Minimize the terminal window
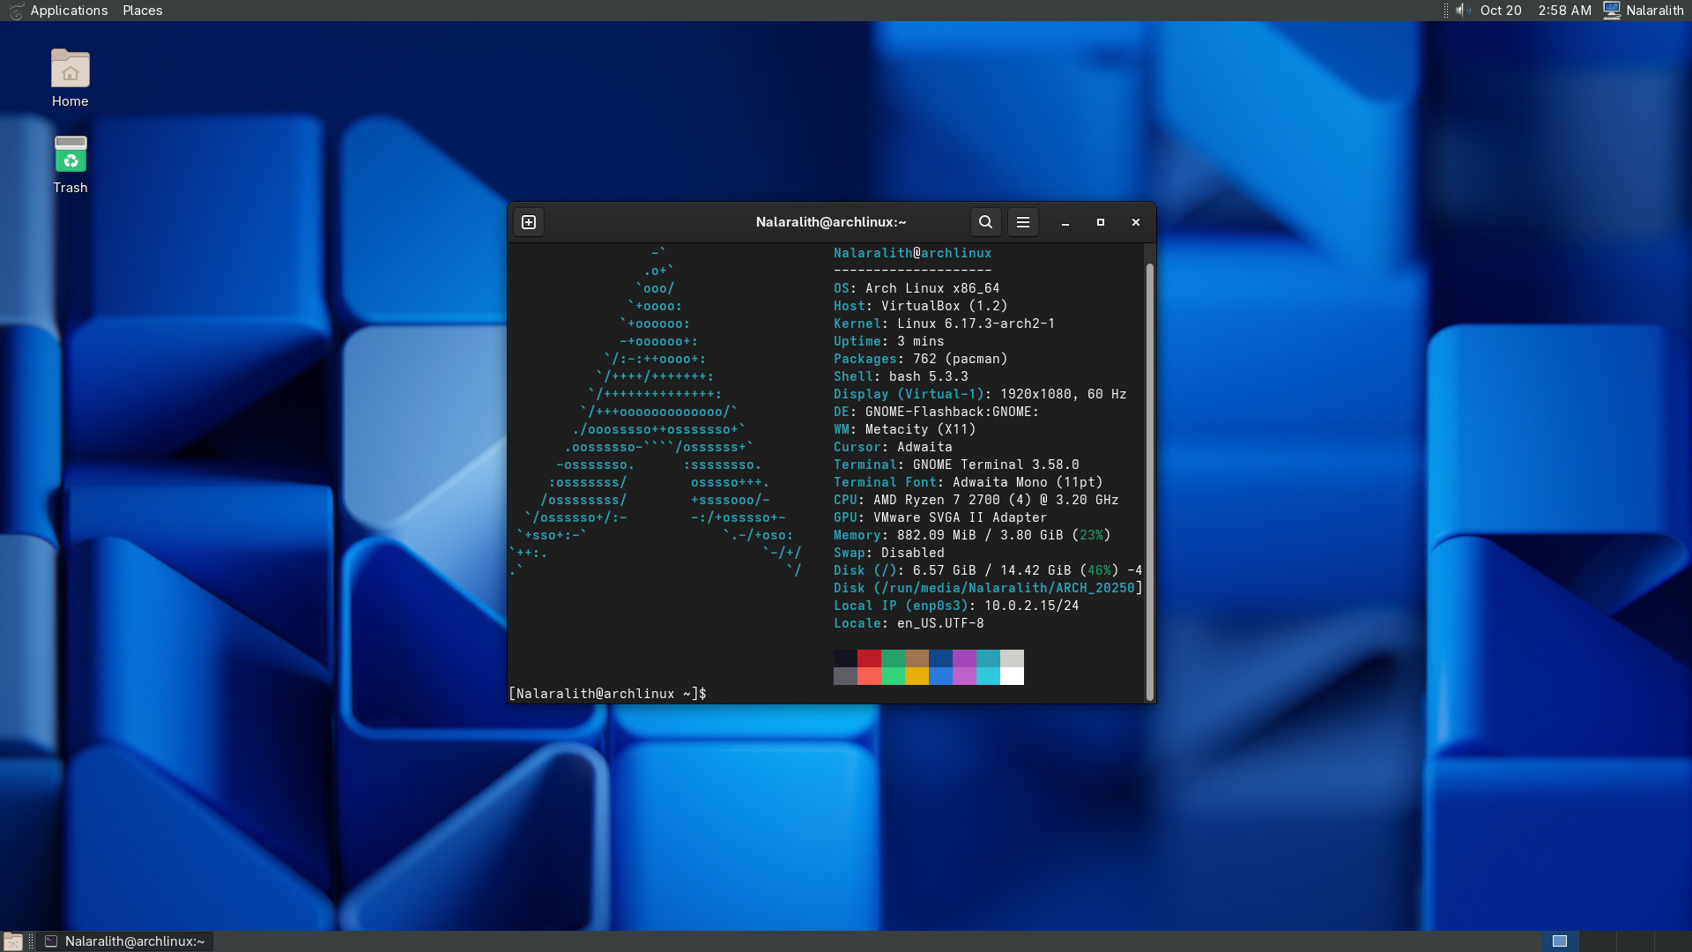 1065,222
